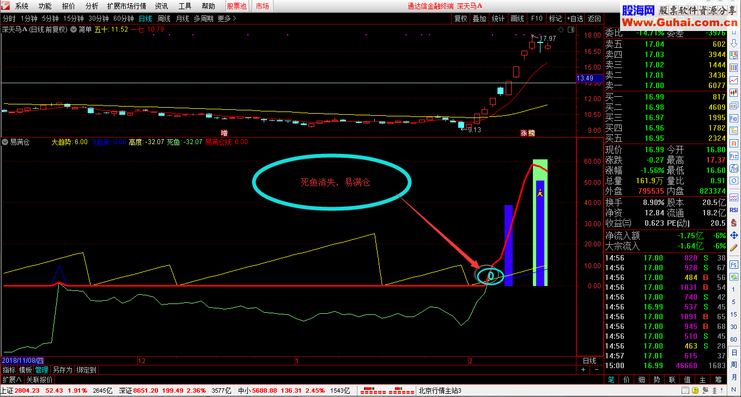
Task: Select the 日线 daily period
Action: point(145,18)
